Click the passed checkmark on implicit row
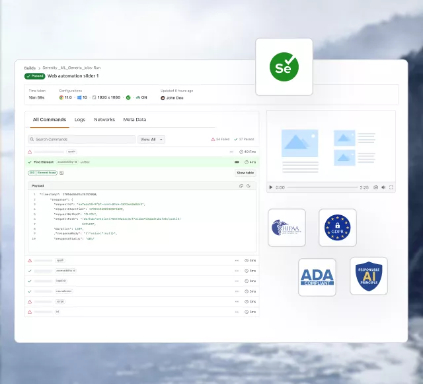Image resolution: width=423 pixels, height=384 pixels. [x=30, y=281]
